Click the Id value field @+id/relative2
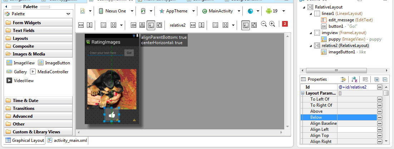 tap(357, 87)
